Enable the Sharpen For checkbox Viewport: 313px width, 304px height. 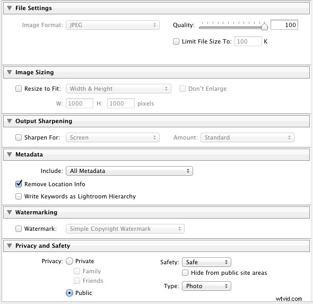pyautogui.click(x=19, y=137)
